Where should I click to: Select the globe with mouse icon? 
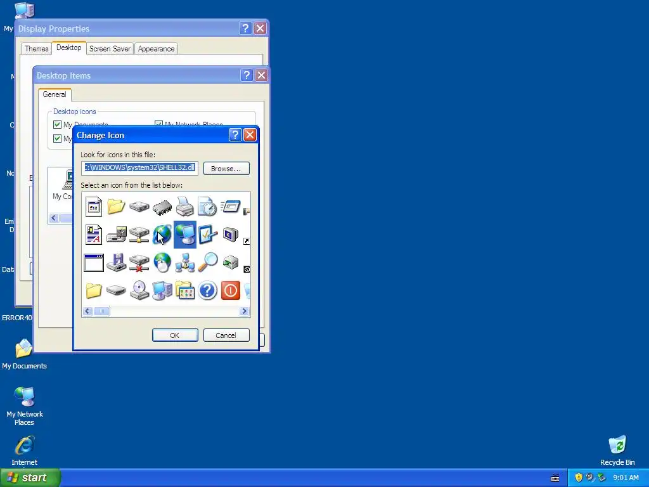162,263
